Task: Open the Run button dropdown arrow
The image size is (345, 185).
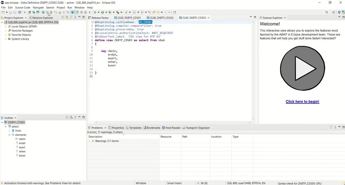Action: tap(106, 12)
